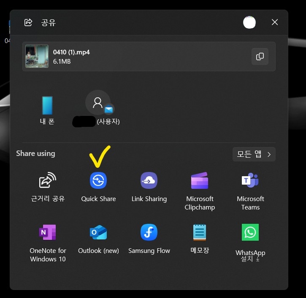Share via Quick Share app
The width and height of the screenshot is (306, 298).
[x=98, y=187]
